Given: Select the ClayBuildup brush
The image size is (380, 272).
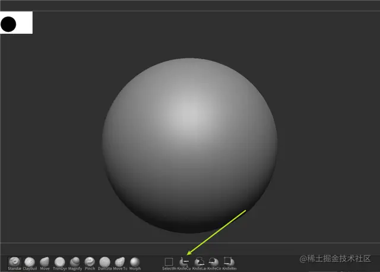Looking at the screenshot, I should coord(30,264).
